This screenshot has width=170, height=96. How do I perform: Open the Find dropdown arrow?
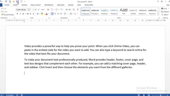pyautogui.click(x=168, y=9)
